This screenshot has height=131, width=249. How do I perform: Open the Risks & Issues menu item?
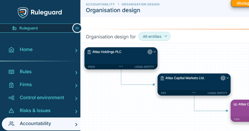(x=35, y=110)
